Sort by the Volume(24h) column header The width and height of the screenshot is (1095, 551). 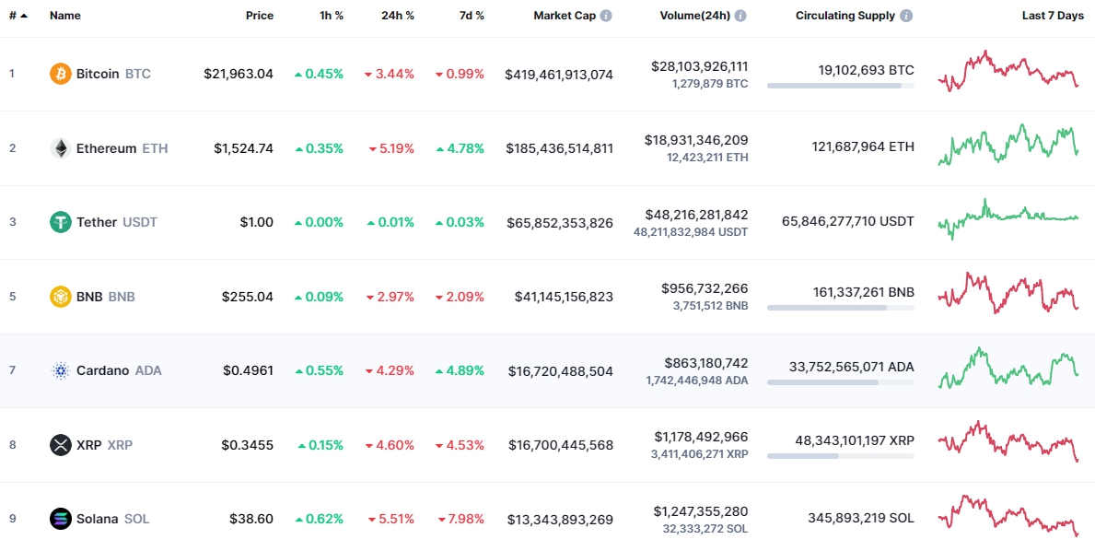(694, 16)
